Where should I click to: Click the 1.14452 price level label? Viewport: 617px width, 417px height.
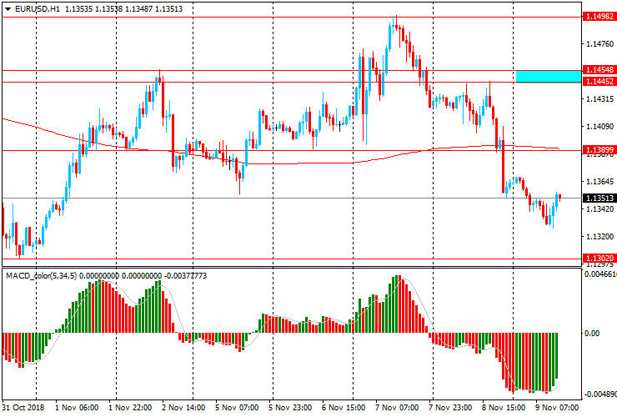[599, 82]
